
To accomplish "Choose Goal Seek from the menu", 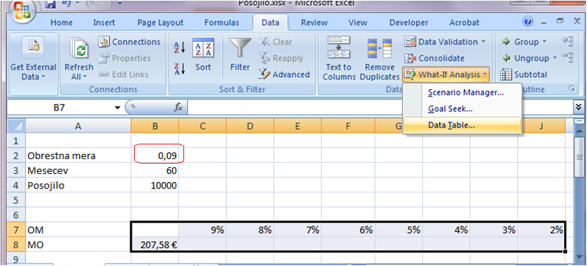I will [450, 109].
